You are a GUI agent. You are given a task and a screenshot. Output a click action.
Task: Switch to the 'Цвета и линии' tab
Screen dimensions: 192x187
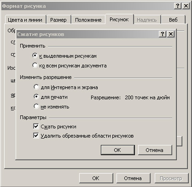tap(25, 20)
